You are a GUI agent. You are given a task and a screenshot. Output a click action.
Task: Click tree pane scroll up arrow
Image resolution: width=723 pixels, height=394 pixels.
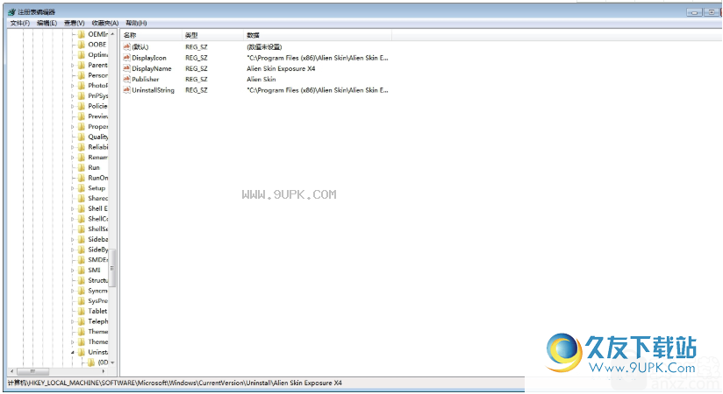click(112, 34)
